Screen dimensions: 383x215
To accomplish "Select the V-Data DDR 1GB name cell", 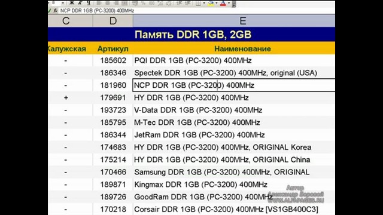I will point(234,110).
